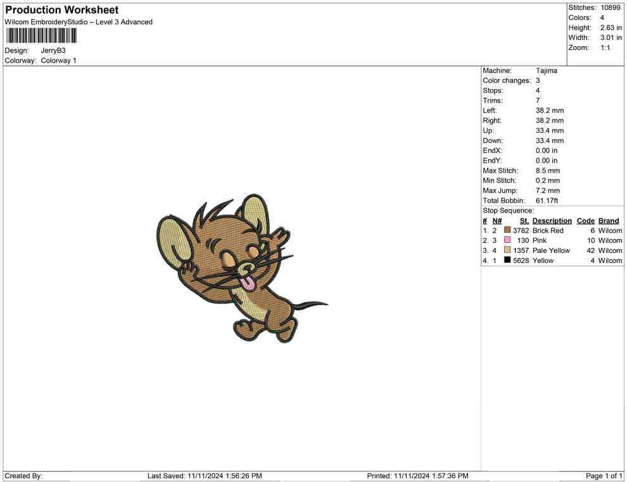
Task: Click the Colorway 1 value
Action: click(x=58, y=61)
